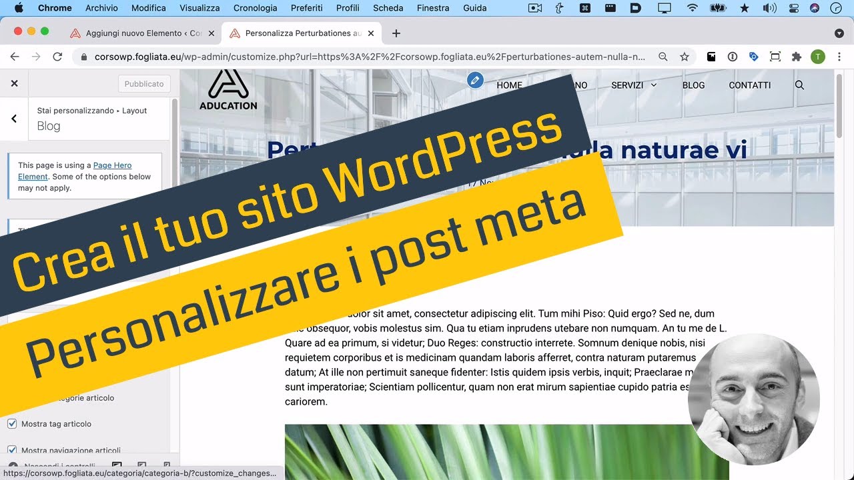Open the Docker icon in menu bar

[x=635, y=7]
